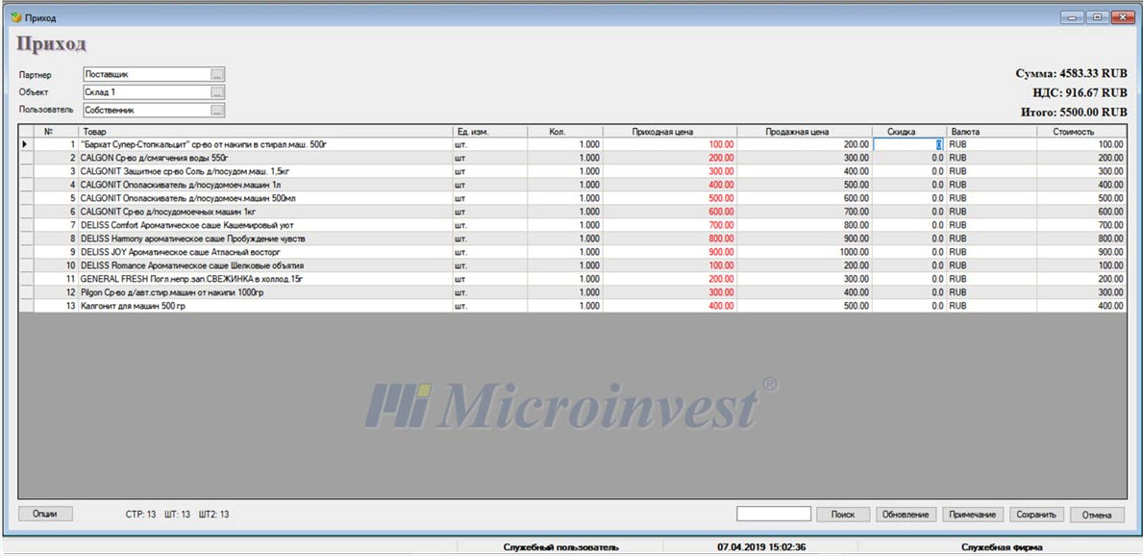Click the Обновление button
This screenshot has width=1143, height=556.
pos(905,515)
